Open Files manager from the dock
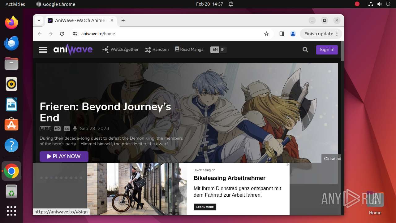Screen dimensions: 396x223 pos(11,63)
